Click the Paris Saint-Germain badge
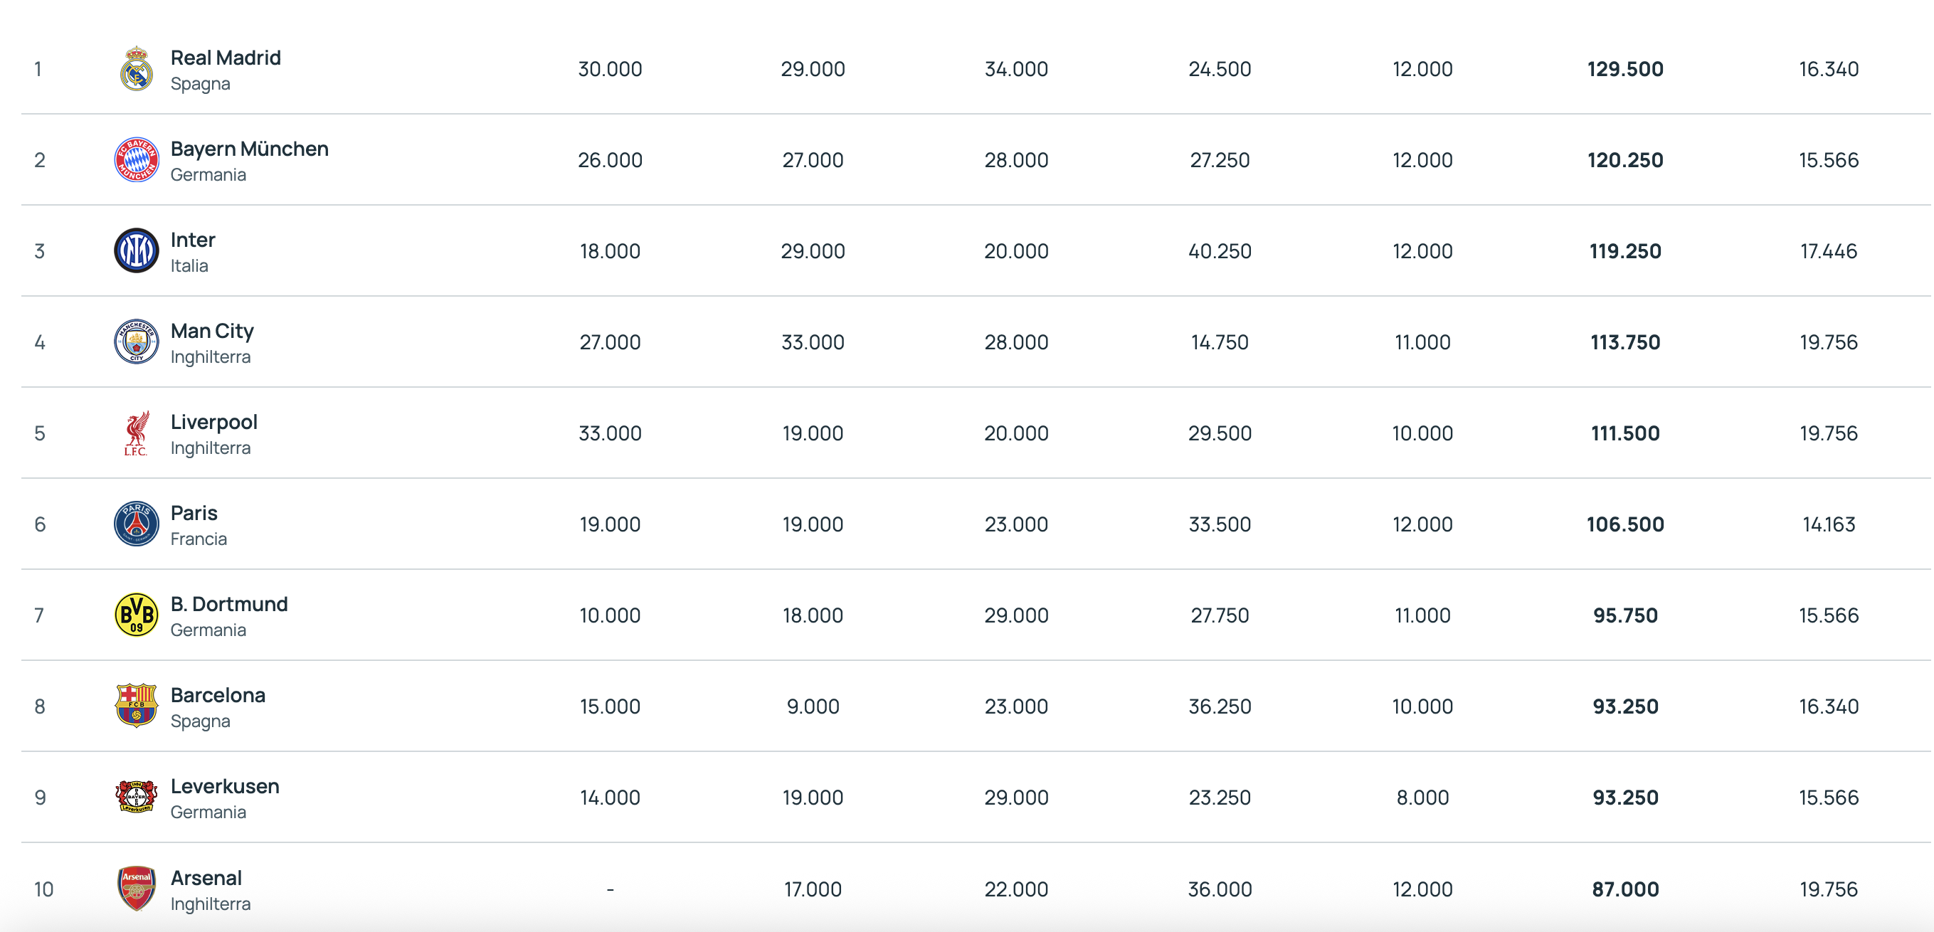The image size is (1934, 932). point(136,524)
